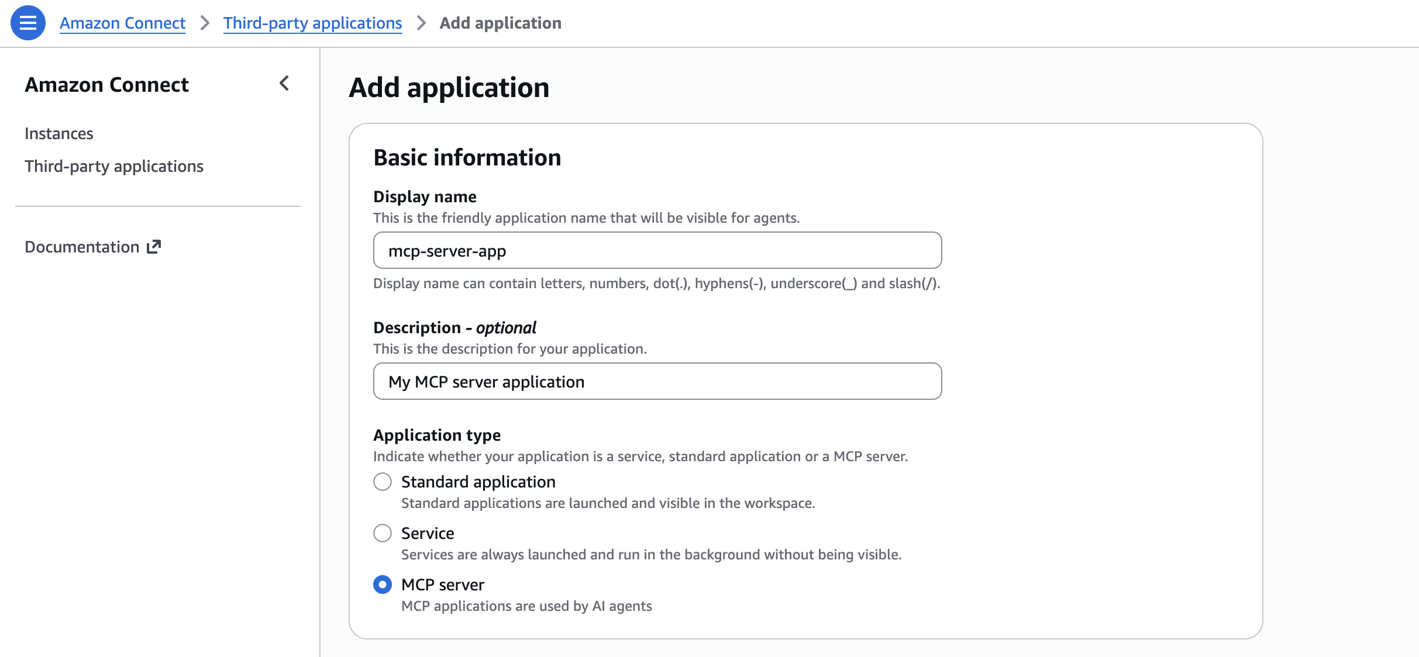Open the Amazon Connect breadcrumb link
Screen dimensions: 1419x657
pyautogui.click(x=122, y=23)
